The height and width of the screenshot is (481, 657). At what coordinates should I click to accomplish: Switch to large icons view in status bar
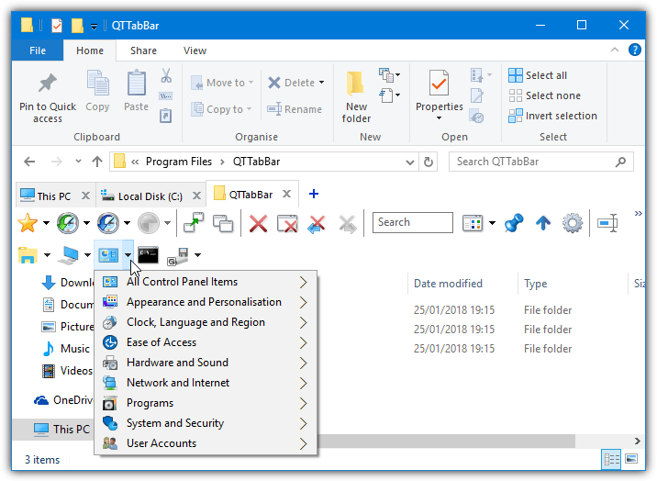(x=631, y=459)
